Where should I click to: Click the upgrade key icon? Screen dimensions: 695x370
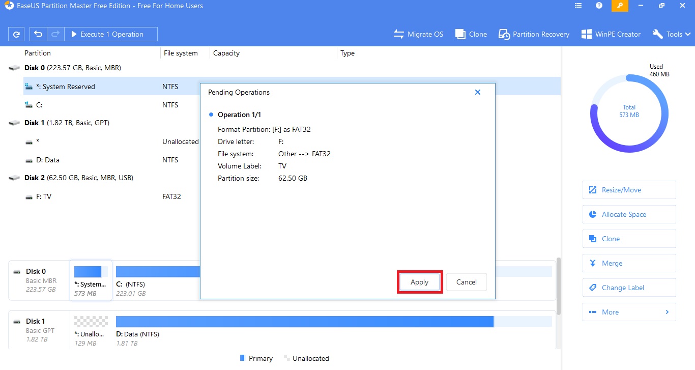point(620,6)
